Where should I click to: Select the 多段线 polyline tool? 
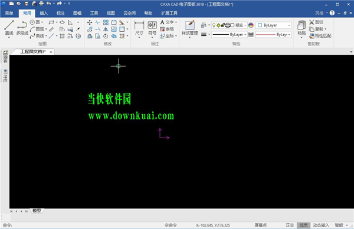click(22, 28)
